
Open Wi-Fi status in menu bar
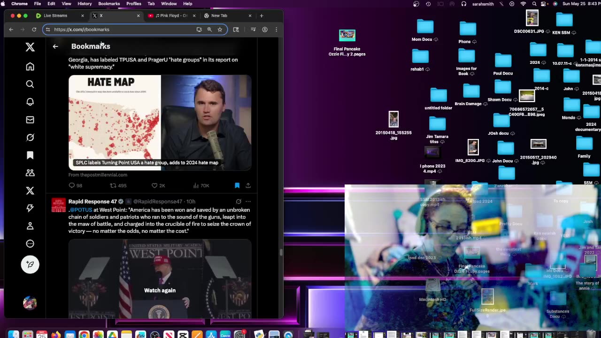[524, 4]
